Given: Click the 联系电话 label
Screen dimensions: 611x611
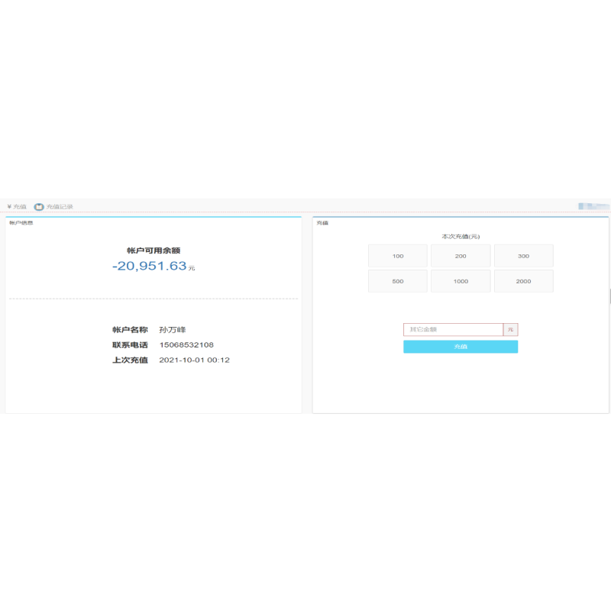Looking at the screenshot, I should 130,345.
